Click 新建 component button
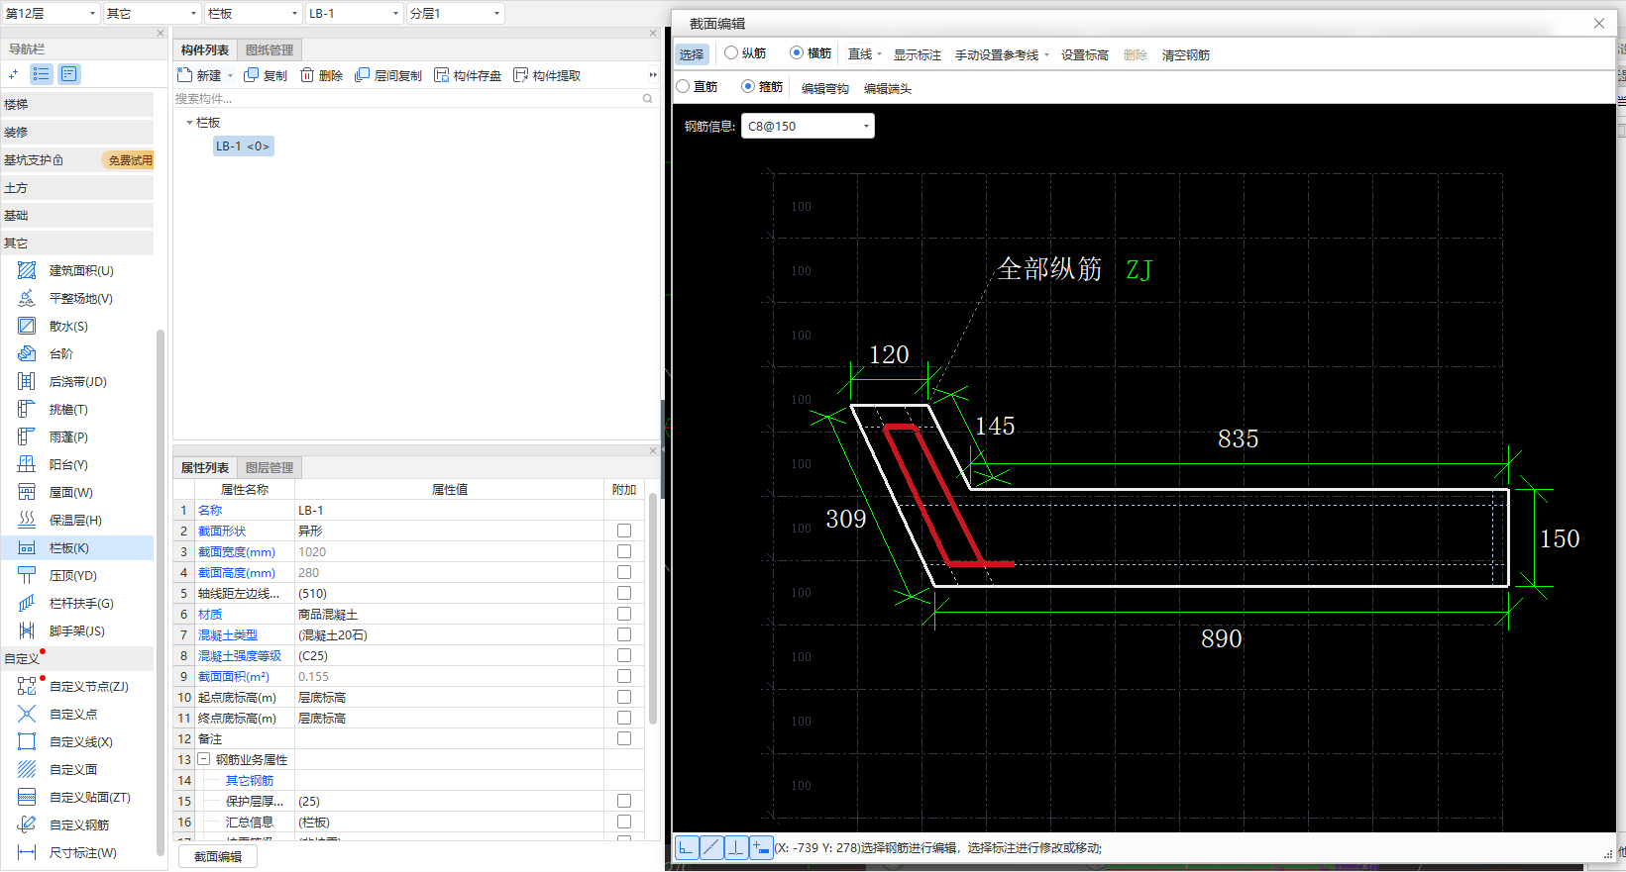This screenshot has width=1626, height=872. 199,75
